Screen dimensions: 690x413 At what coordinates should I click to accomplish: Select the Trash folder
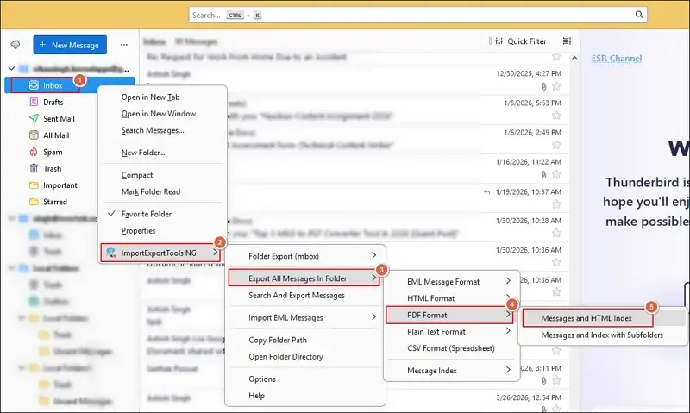point(52,169)
